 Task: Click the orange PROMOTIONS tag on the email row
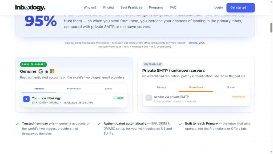(239, 97)
